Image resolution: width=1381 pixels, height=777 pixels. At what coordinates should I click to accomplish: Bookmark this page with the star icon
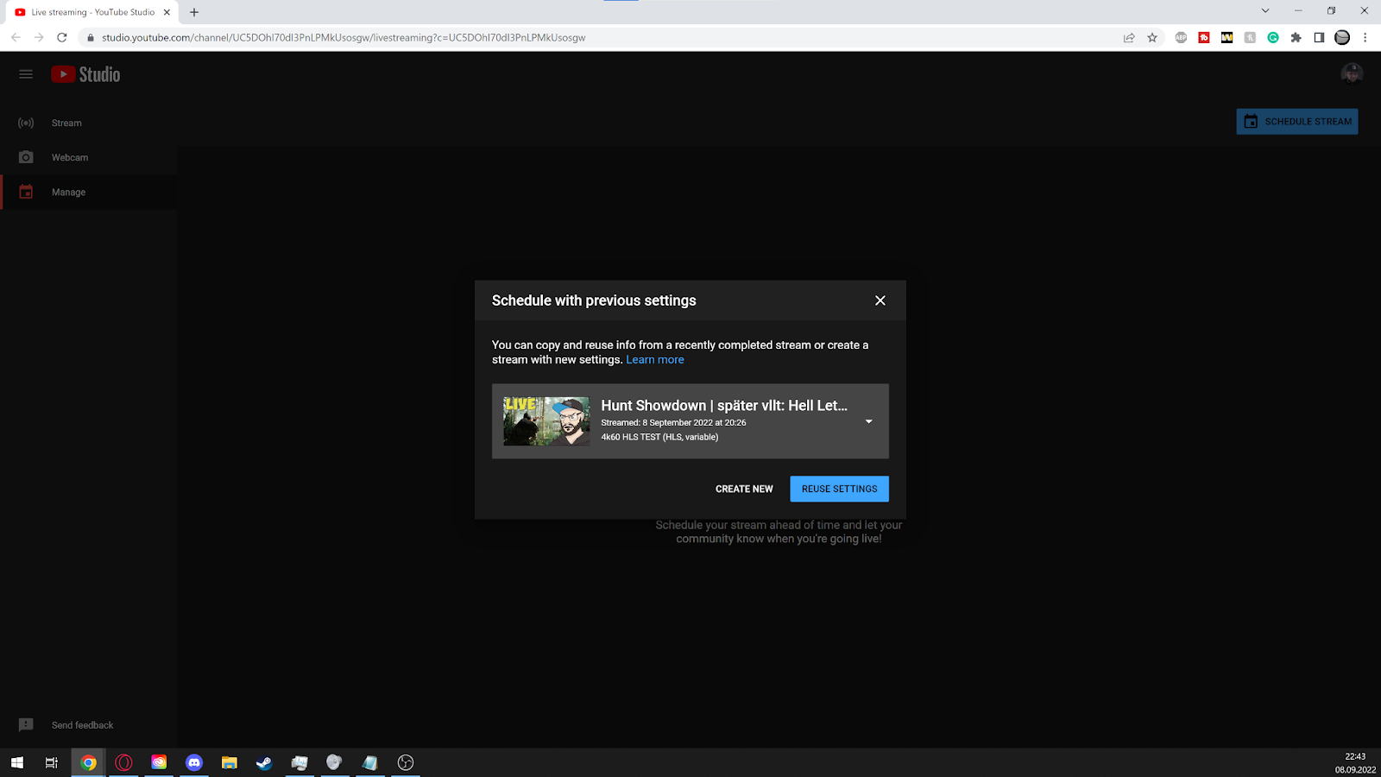1152,37
